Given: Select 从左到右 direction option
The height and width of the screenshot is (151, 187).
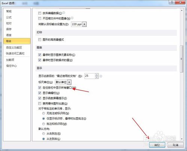Looking at the screenshot, I should (43, 139).
